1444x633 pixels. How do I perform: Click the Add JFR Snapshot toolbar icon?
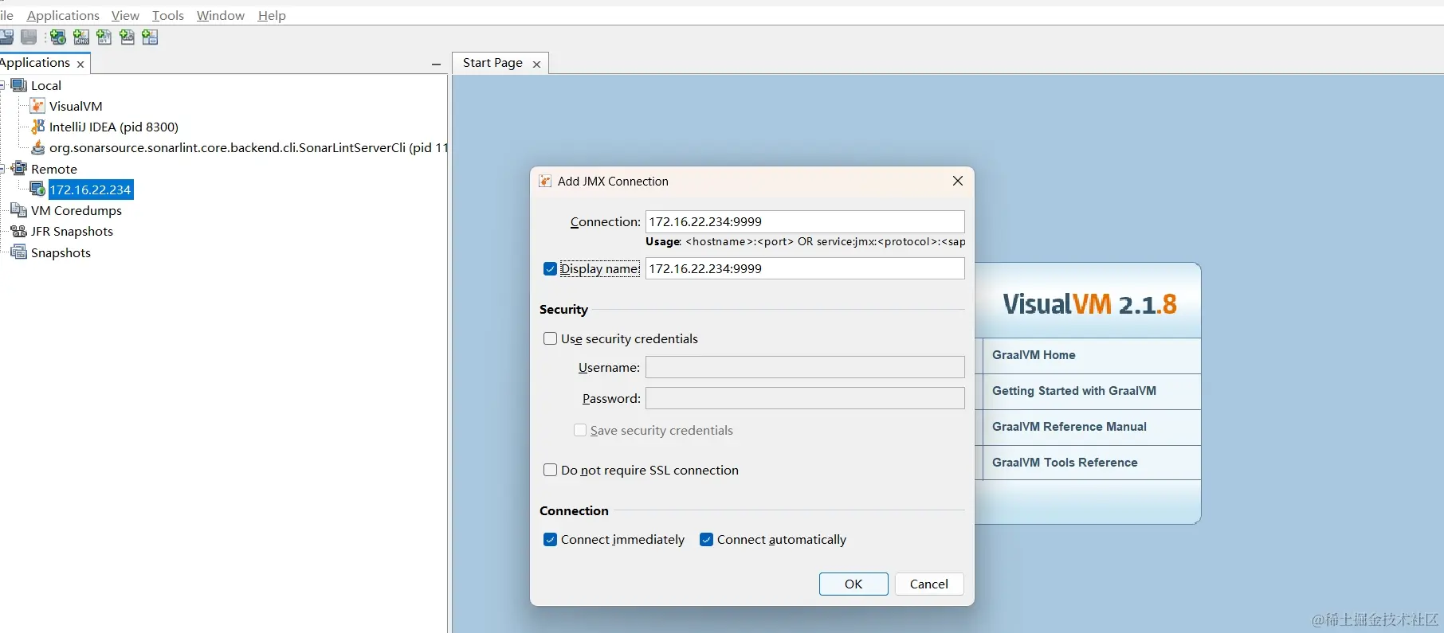[127, 37]
